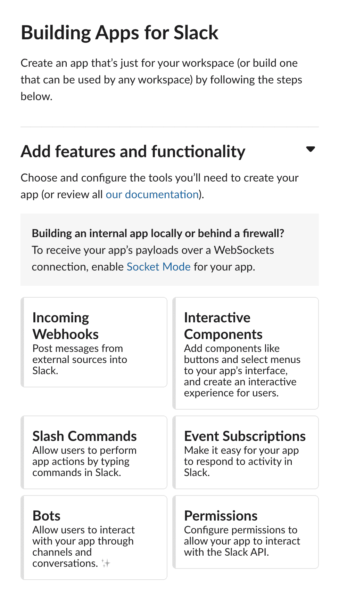Image resolution: width=339 pixels, height=596 pixels.
Task: Open the Incoming Webhooks card
Action: 94,342
